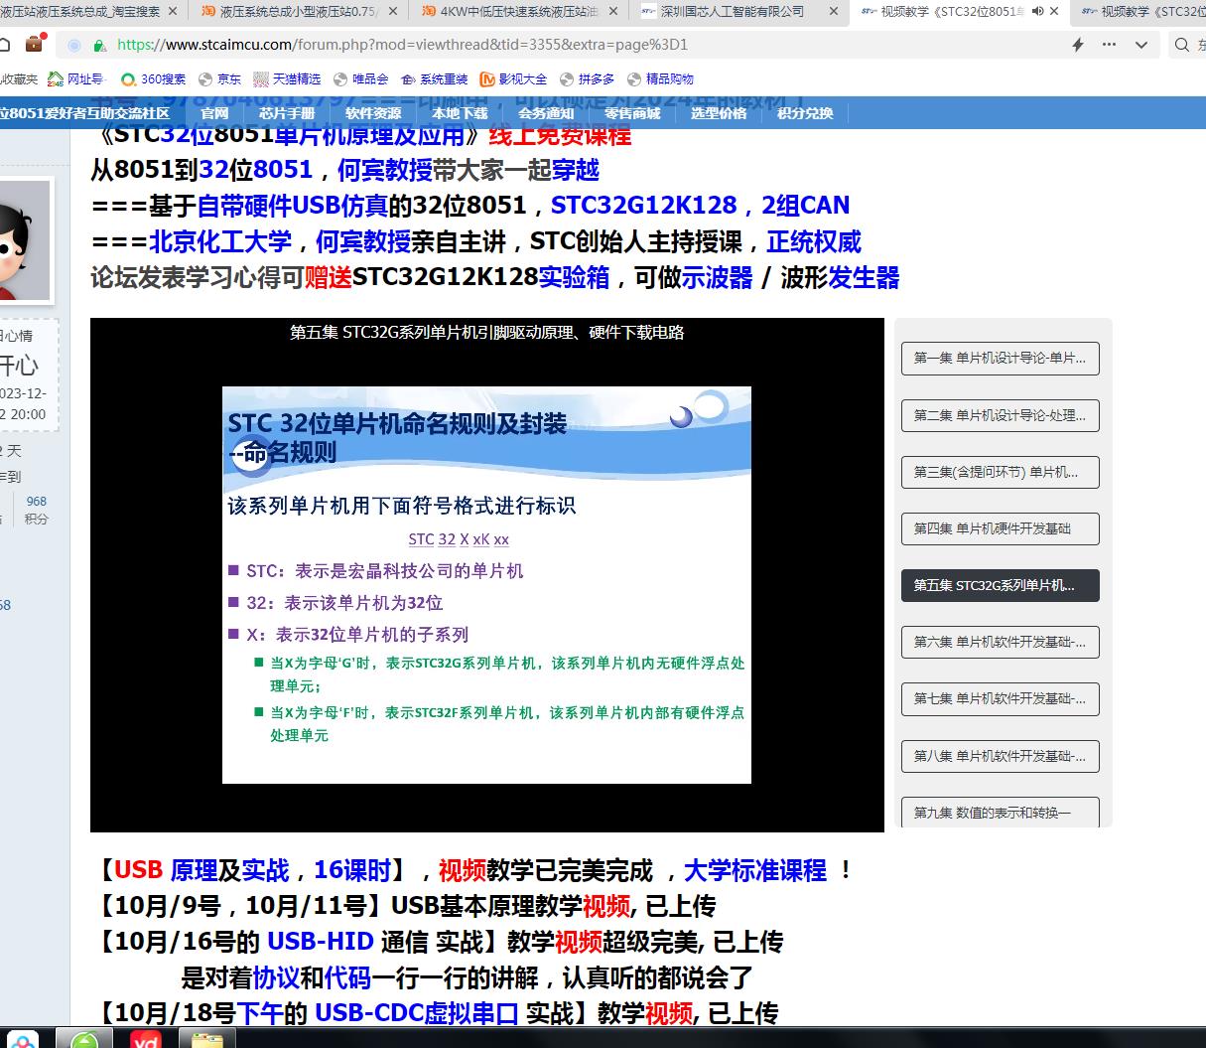Play 第一集 单片机设计导论-单片 episode
The image size is (1206, 1048).
tap(1001, 358)
